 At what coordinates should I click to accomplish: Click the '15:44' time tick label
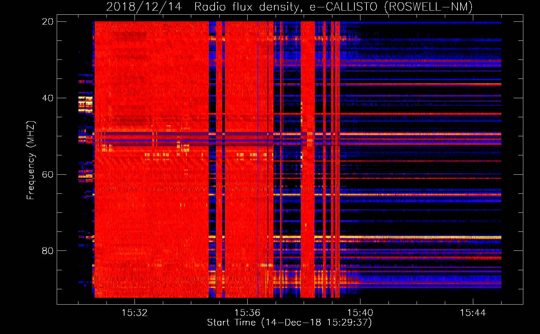coord(473,313)
